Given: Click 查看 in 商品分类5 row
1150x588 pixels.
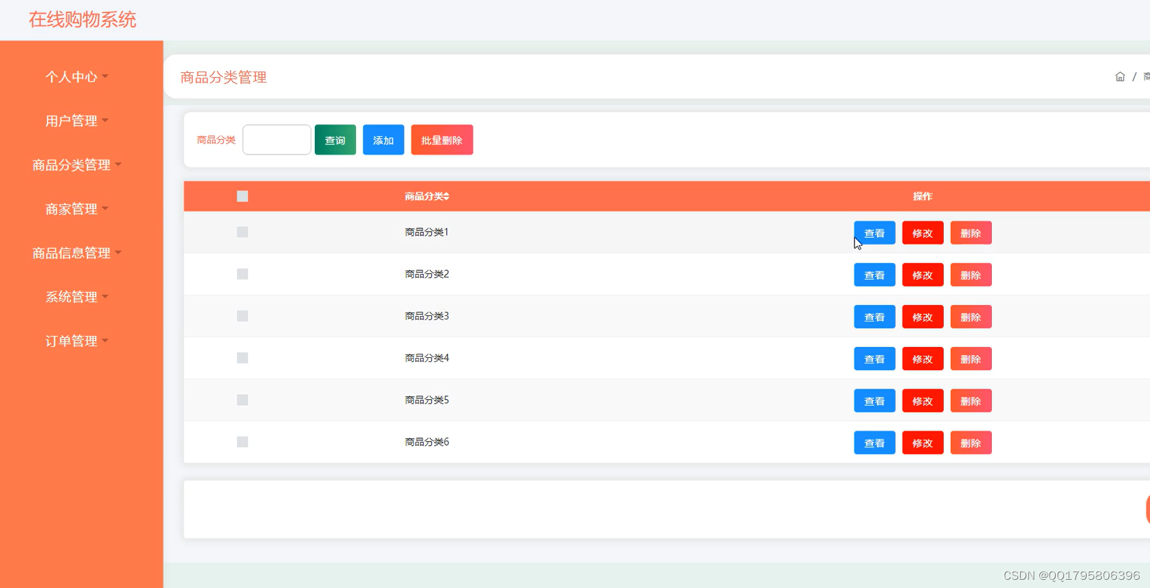Looking at the screenshot, I should [x=874, y=400].
